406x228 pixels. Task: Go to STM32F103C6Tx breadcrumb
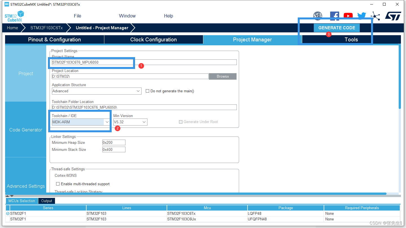(47, 28)
